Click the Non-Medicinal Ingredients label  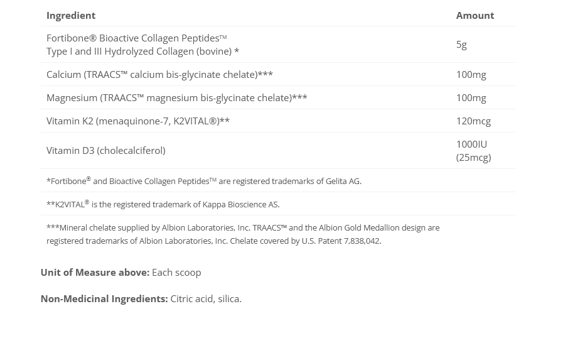coord(104,298)
